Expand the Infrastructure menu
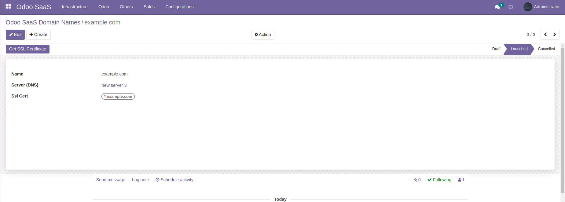The image size is (565, 202). 75,7
